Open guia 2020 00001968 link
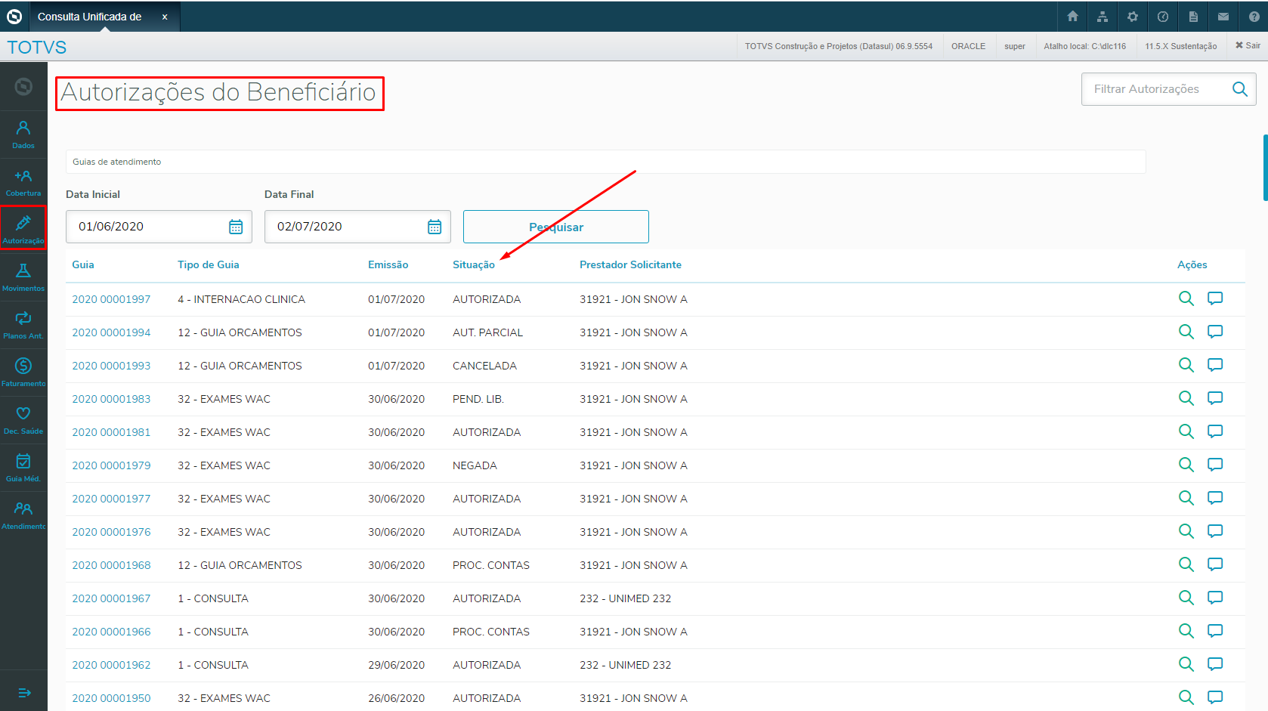This screenshot has height=711, width=1268. point(111,565)
